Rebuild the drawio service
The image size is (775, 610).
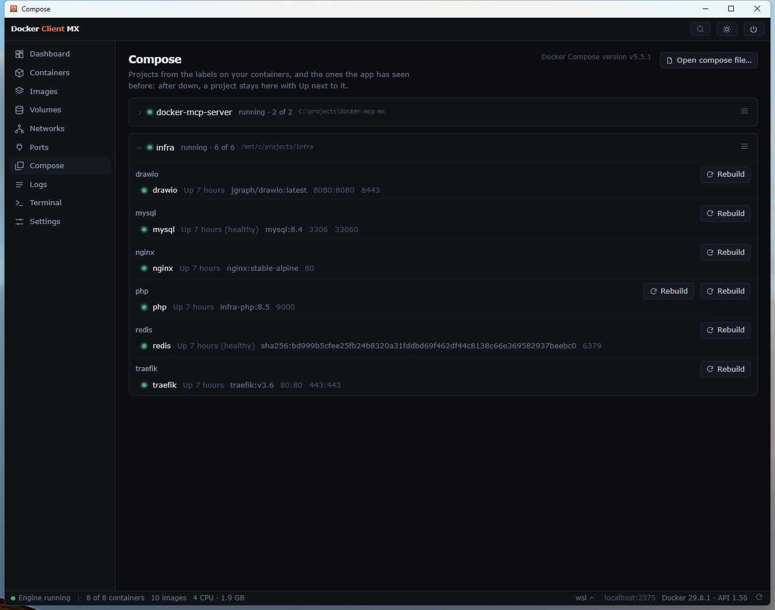coord(725,174)
